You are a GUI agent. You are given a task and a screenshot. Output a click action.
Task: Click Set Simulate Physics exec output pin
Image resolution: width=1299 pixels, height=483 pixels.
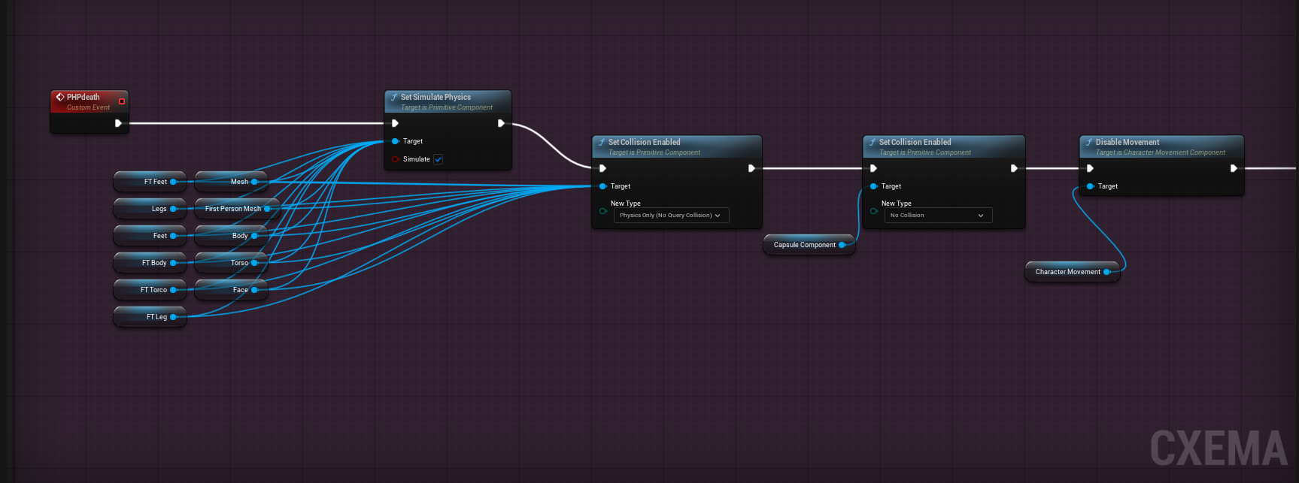[x=501, y=123]
